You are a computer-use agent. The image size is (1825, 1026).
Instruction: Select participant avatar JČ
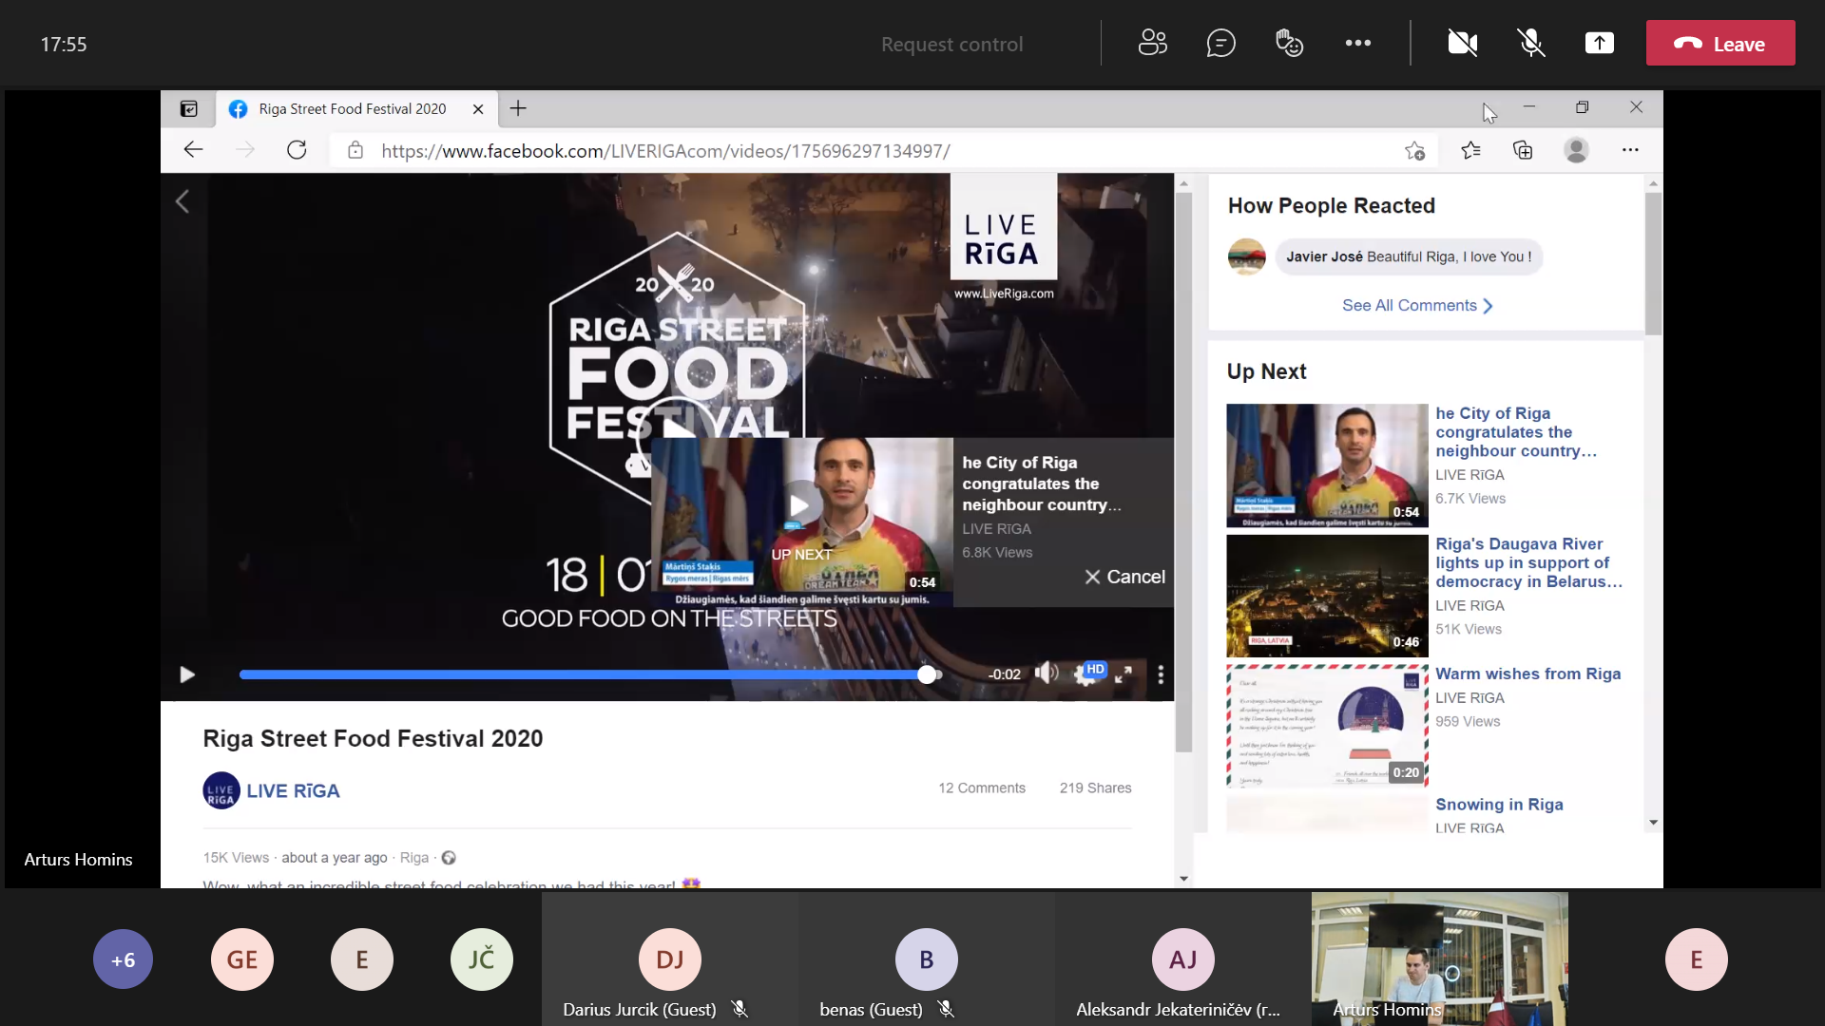[x=481, y=959]
